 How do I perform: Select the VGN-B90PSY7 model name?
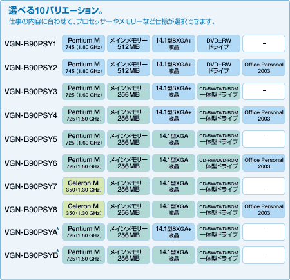coord(31,186)
